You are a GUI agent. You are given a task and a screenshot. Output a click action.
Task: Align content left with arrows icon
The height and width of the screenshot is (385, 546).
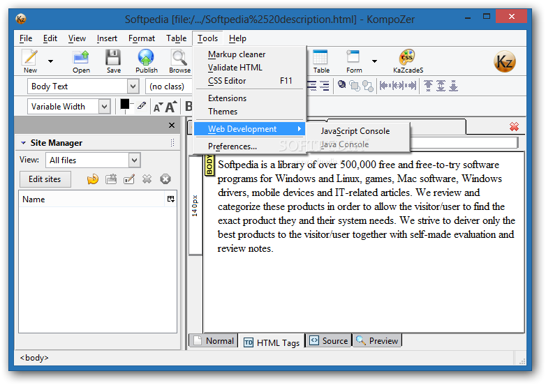tap(385, 85)
